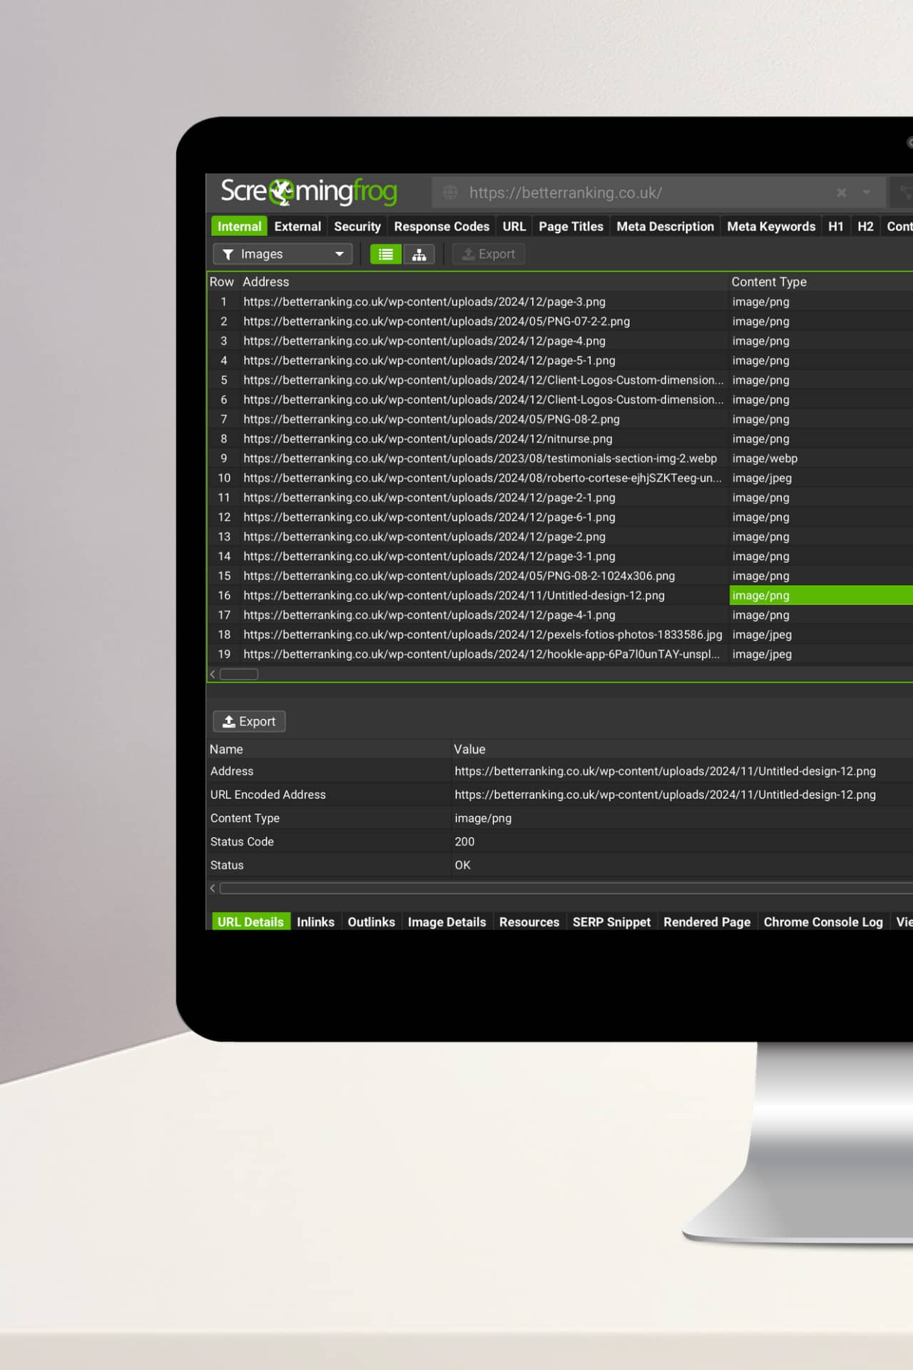Click Status Code value 200
Image resolution: width=913 pixels, height=1370 pixels.
click(x=464, y=842)
